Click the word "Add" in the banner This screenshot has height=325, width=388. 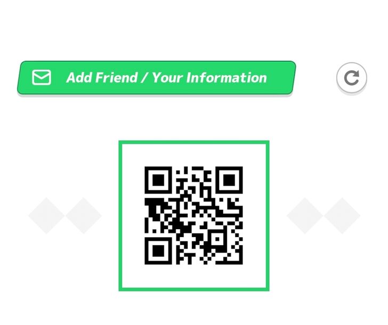(x=79, y=77)
